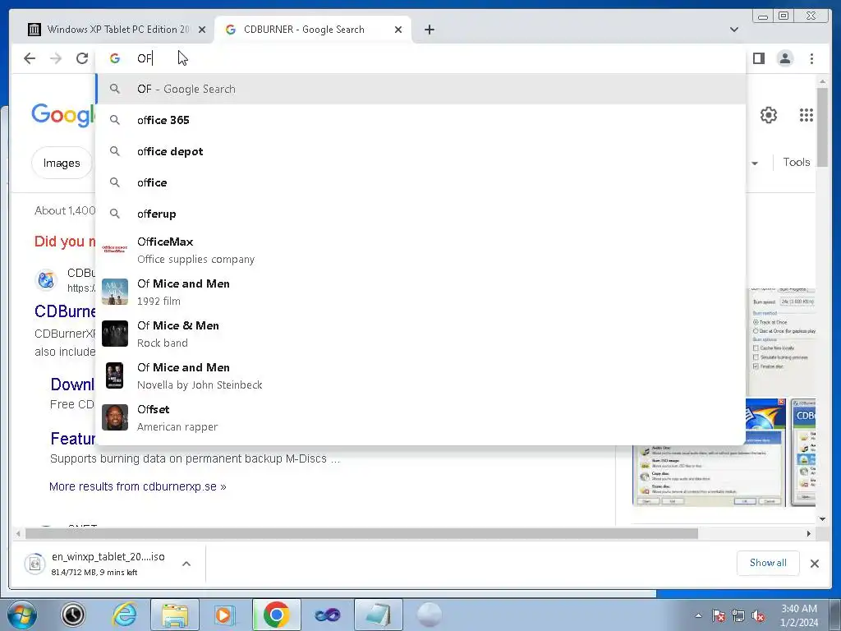Open Action Center flag in tray
The image size is (841, 631).
coord(718,615)
